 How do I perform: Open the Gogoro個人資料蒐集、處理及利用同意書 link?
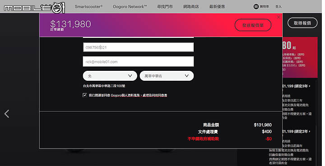139,95
